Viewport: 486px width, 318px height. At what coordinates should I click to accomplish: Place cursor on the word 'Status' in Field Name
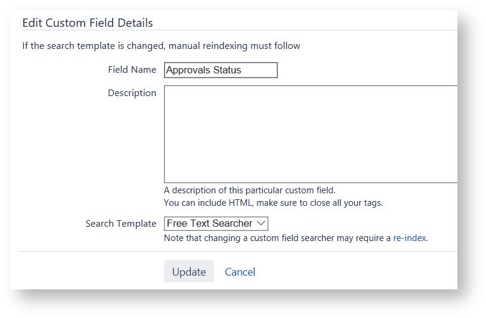tap(226, 70)
